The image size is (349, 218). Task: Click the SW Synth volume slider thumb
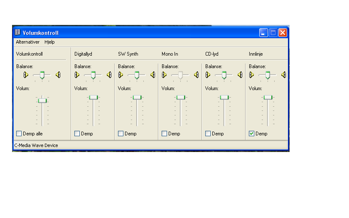point(137,98)
